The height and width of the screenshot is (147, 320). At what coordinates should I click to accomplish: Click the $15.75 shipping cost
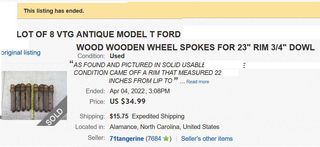point(119,117)
